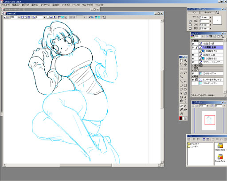Pick the white color swatch
Viewport: 227px width, 181px height.
pyautogui.click(x=184, y=118)
